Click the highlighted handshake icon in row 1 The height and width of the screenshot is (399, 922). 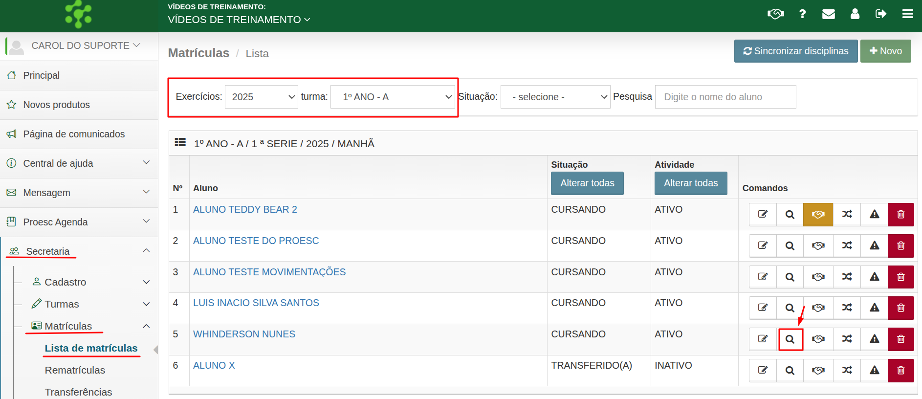(x=818, y=215)
